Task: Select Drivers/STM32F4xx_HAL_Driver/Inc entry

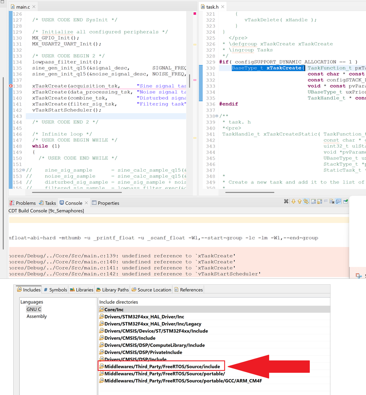Action: point(214,317)
